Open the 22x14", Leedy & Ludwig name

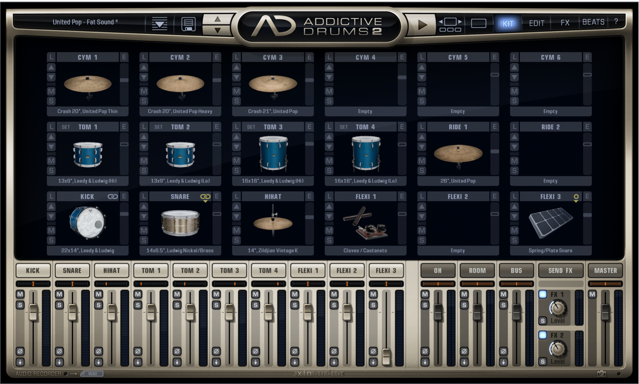coord(88,250)
